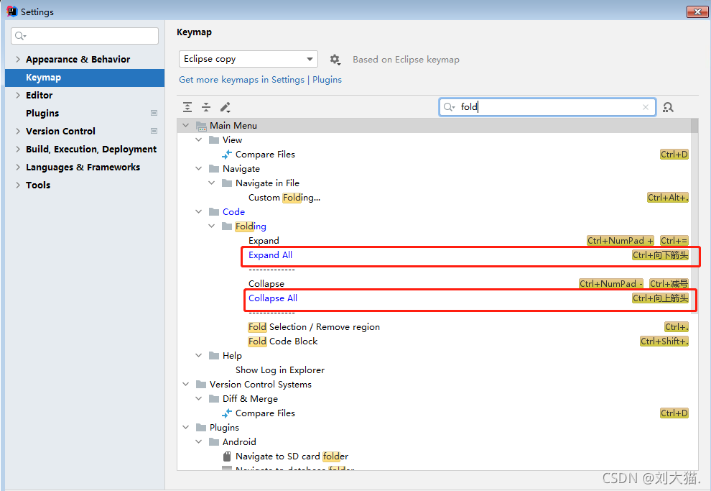The width and height of the screenshot is (711, 491).
Task: Click the View folder icon
Action: 214,140
